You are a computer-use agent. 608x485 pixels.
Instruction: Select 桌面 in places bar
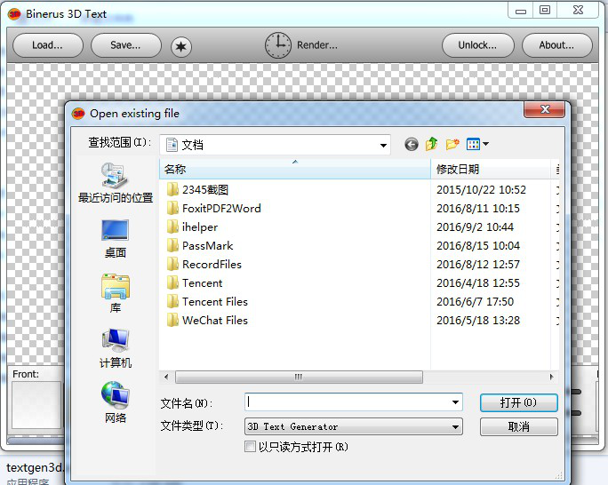point(116,239)
